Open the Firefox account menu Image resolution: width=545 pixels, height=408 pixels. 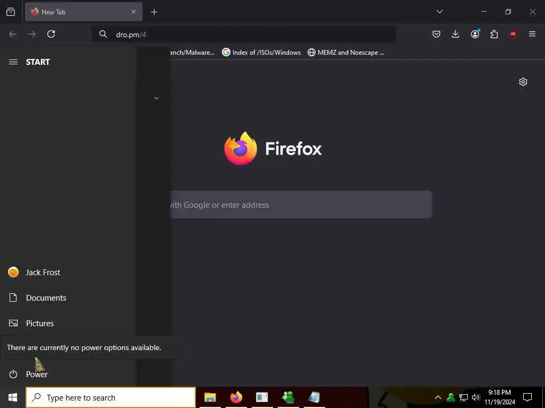(x=475, y=34)
